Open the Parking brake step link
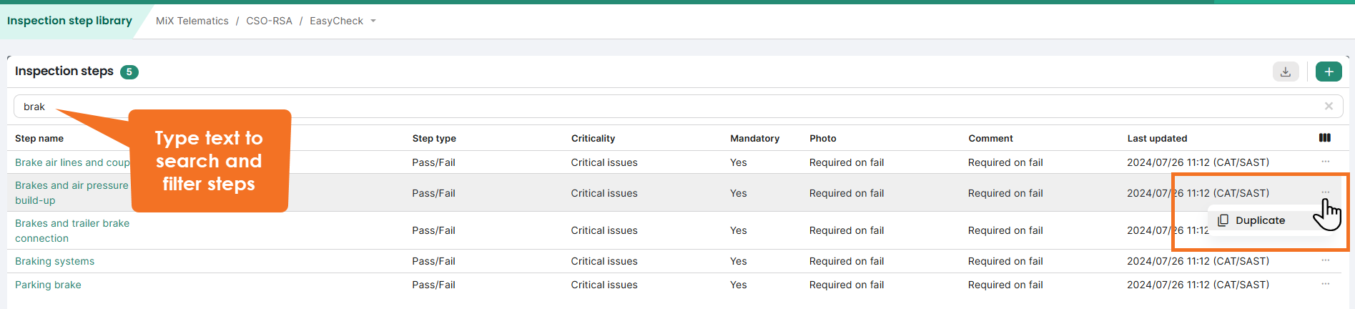 (x=48, y=285)
